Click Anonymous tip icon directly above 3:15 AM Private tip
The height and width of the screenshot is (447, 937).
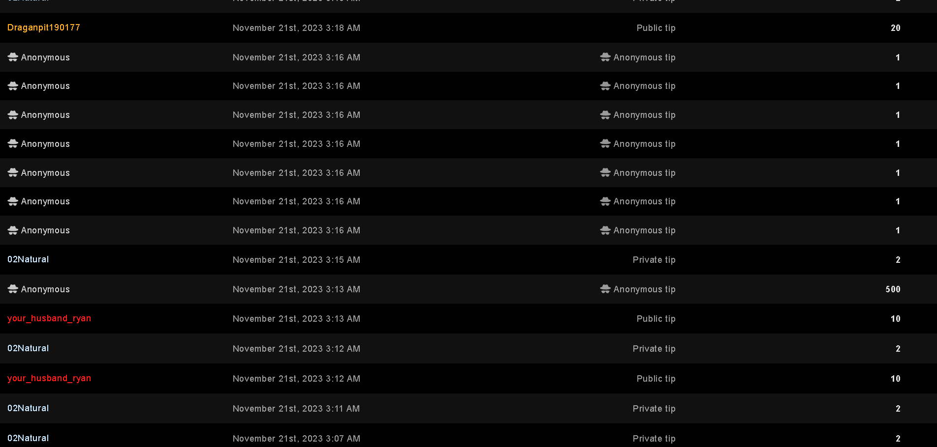tap(605, 230)
